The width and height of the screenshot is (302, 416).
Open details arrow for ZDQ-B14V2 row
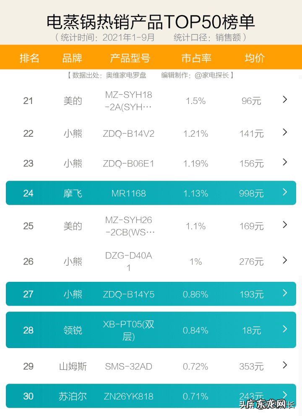[x=285, y=132]
